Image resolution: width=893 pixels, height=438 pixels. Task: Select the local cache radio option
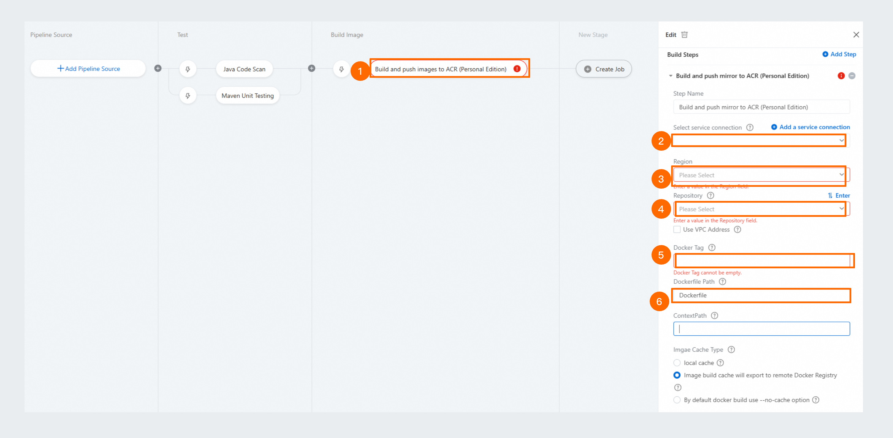[x=677, y=363]
